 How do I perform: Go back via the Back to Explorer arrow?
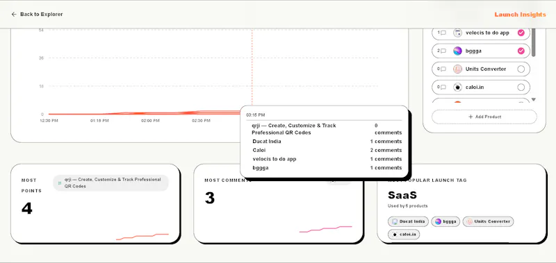tap(14, 14)
